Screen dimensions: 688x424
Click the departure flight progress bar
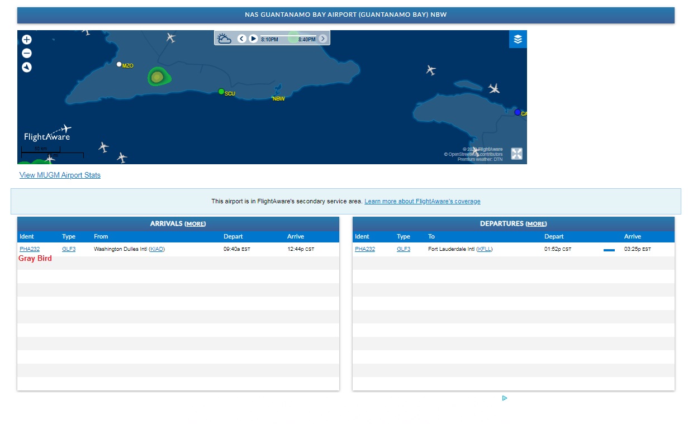pyautogui.click(x=609, y=250)
